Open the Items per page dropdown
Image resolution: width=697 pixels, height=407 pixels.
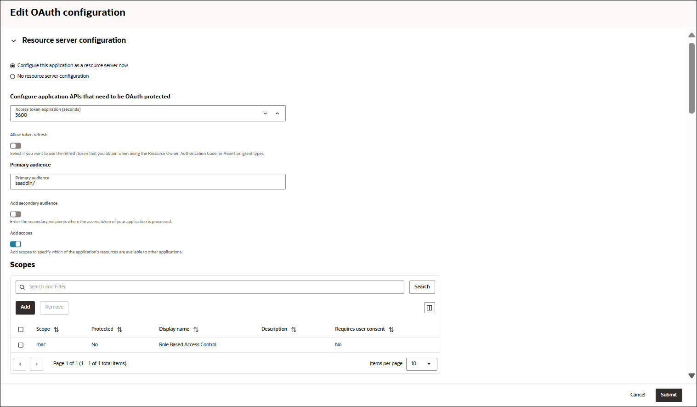(421, 364)
